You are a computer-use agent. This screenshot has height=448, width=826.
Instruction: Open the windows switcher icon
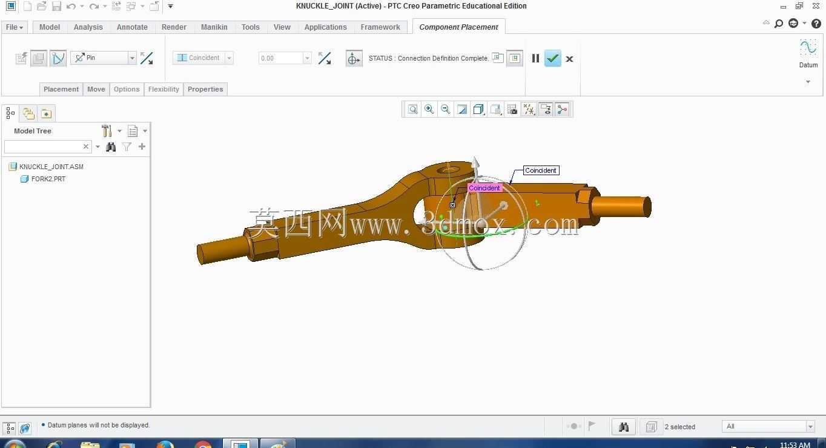coord(131,7)
